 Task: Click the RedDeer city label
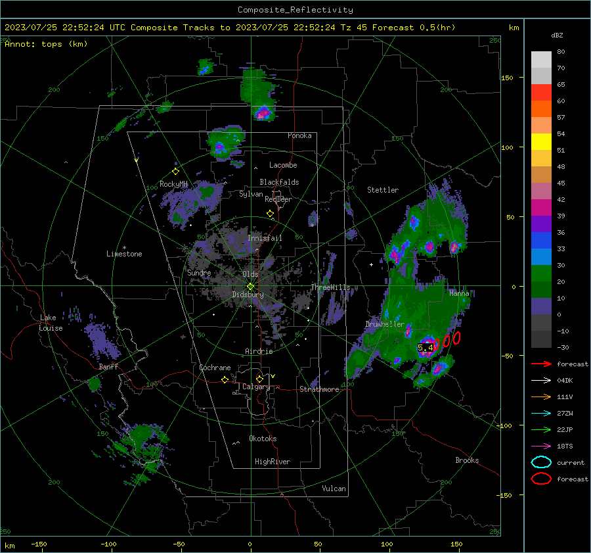[x=278, y=199]
